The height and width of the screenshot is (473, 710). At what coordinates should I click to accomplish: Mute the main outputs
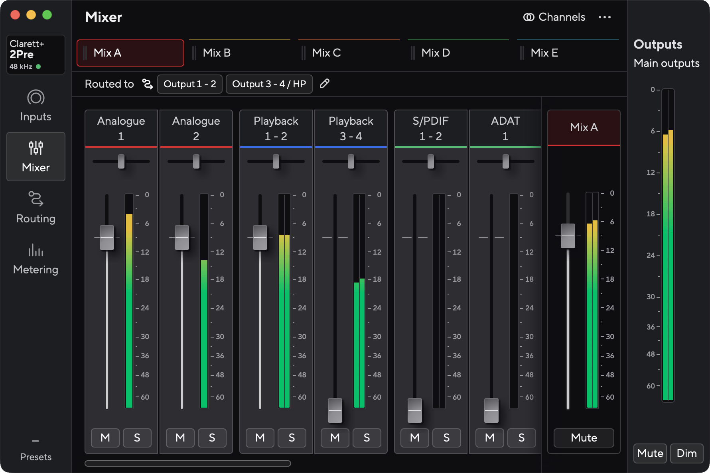650,453
